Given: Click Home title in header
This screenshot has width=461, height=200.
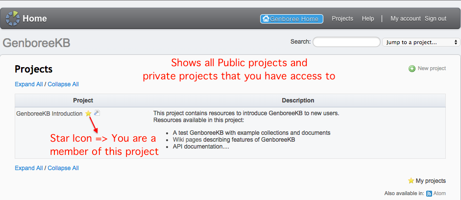Looking at the screenshot, I should [35, 19].
